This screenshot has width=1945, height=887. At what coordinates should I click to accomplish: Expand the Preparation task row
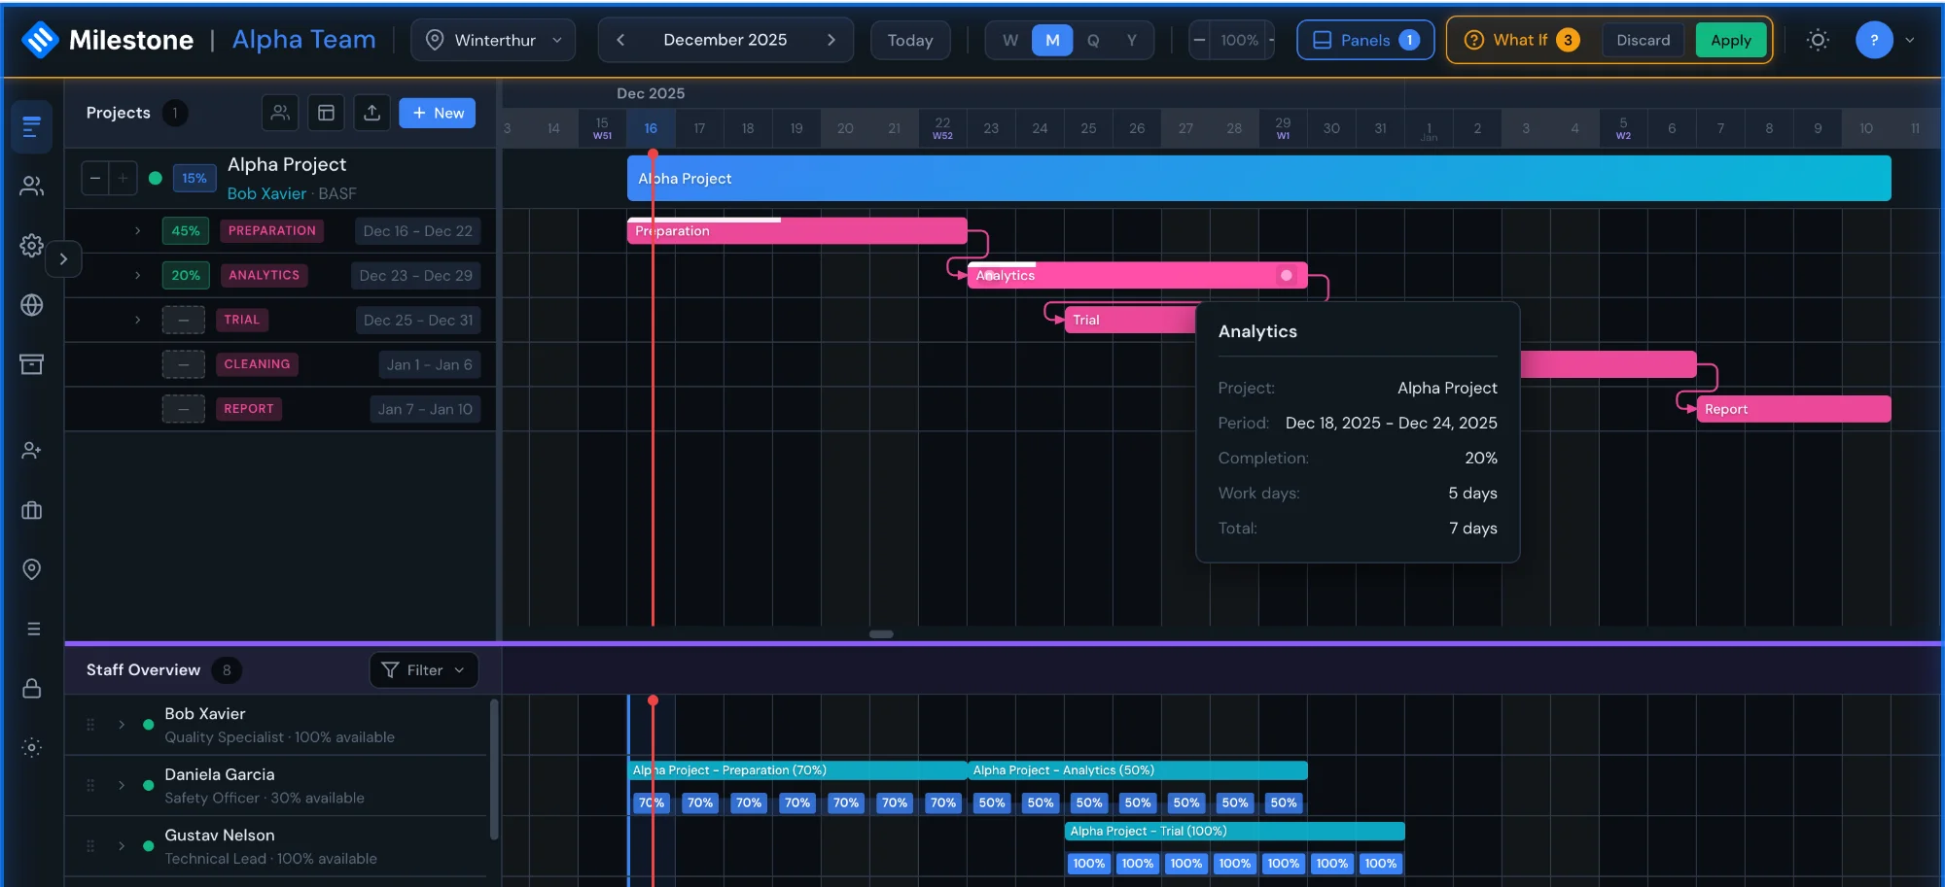tap(136, 231)
